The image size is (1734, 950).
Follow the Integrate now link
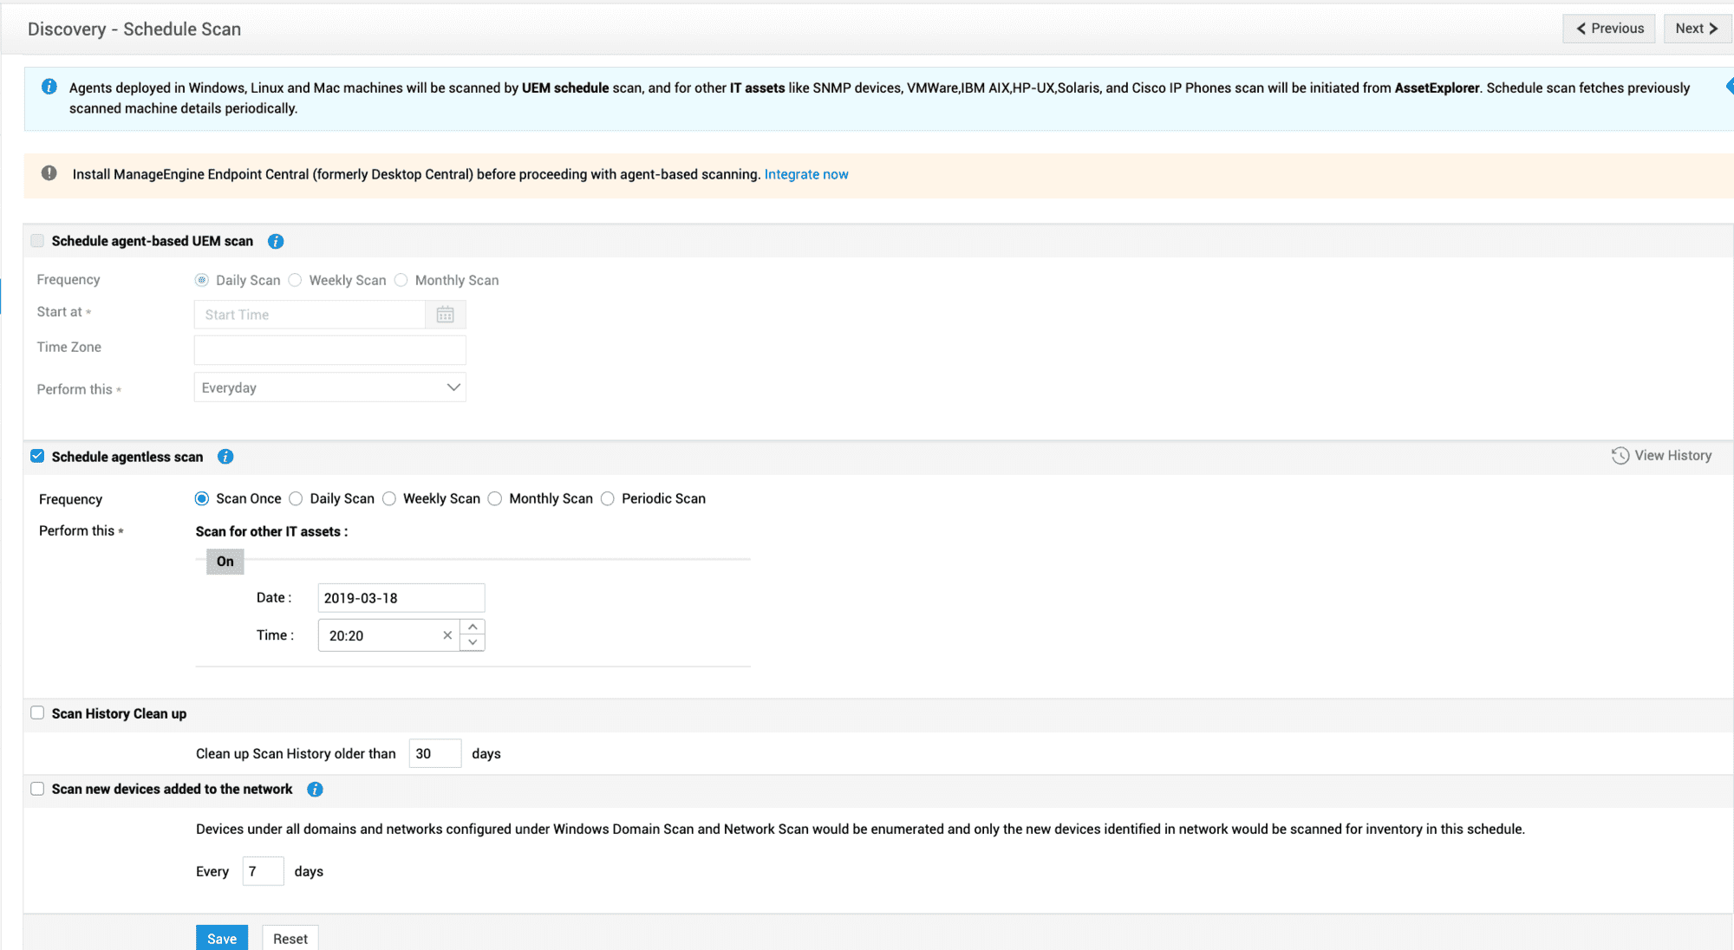tap(805, 174)
